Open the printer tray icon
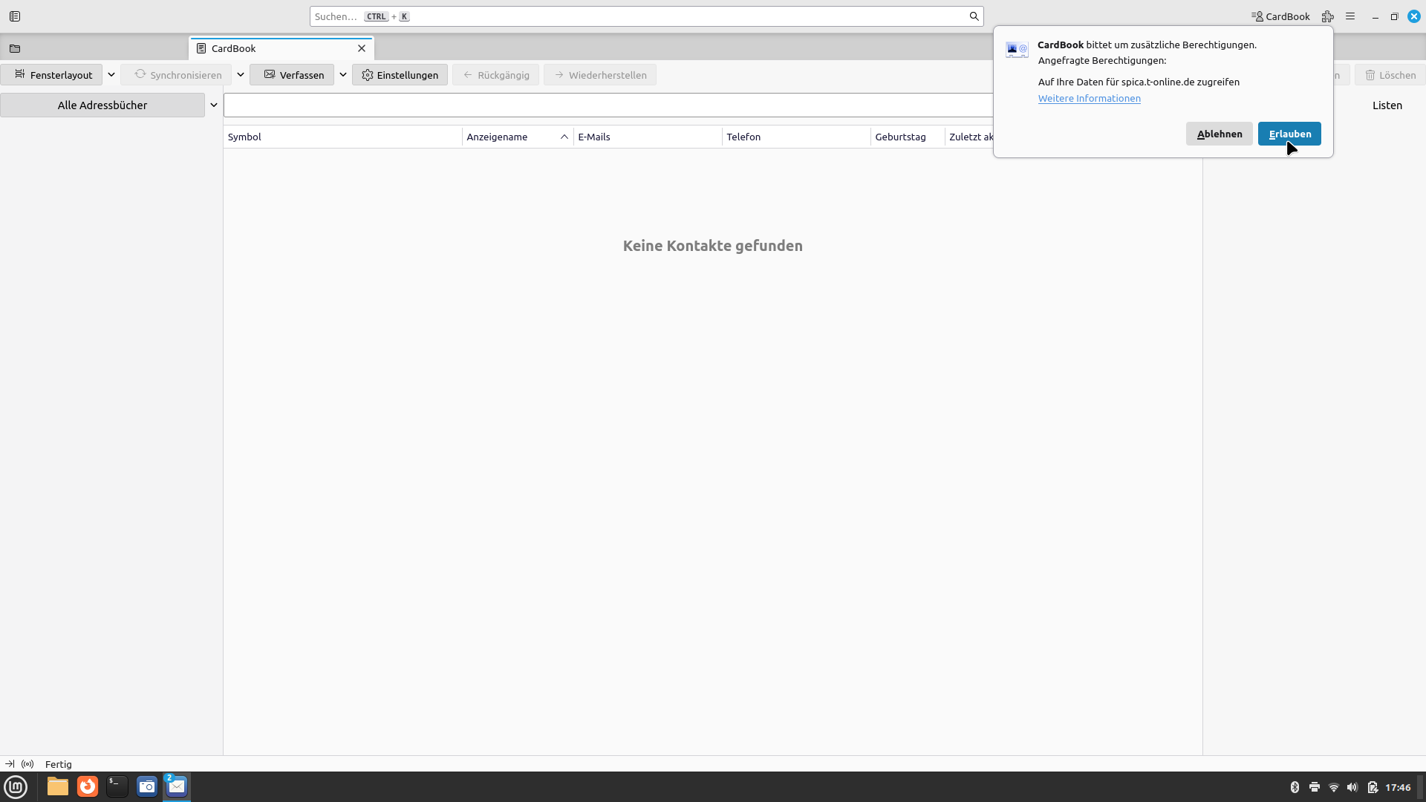 (x=1314, y=787)
